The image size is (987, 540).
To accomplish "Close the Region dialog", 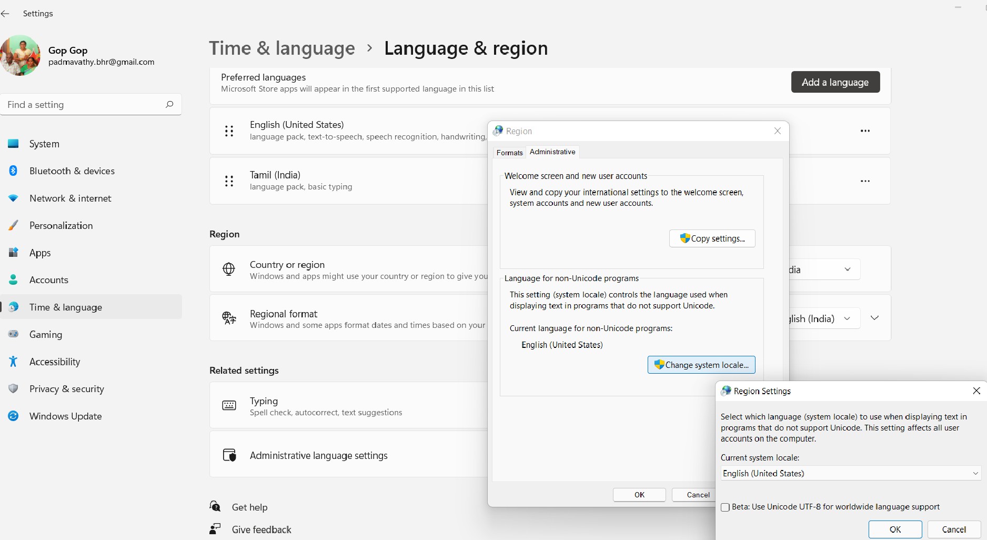I will point(778,131).
